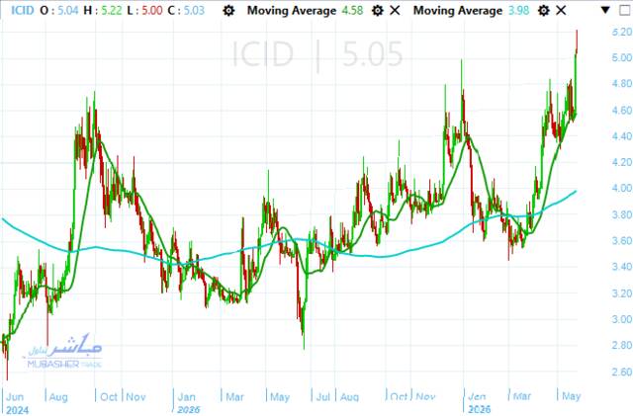Click the ICID | 5.05 chart watermark
The height and width of the screenshot is (416, 633).
(x=317, y=54)
